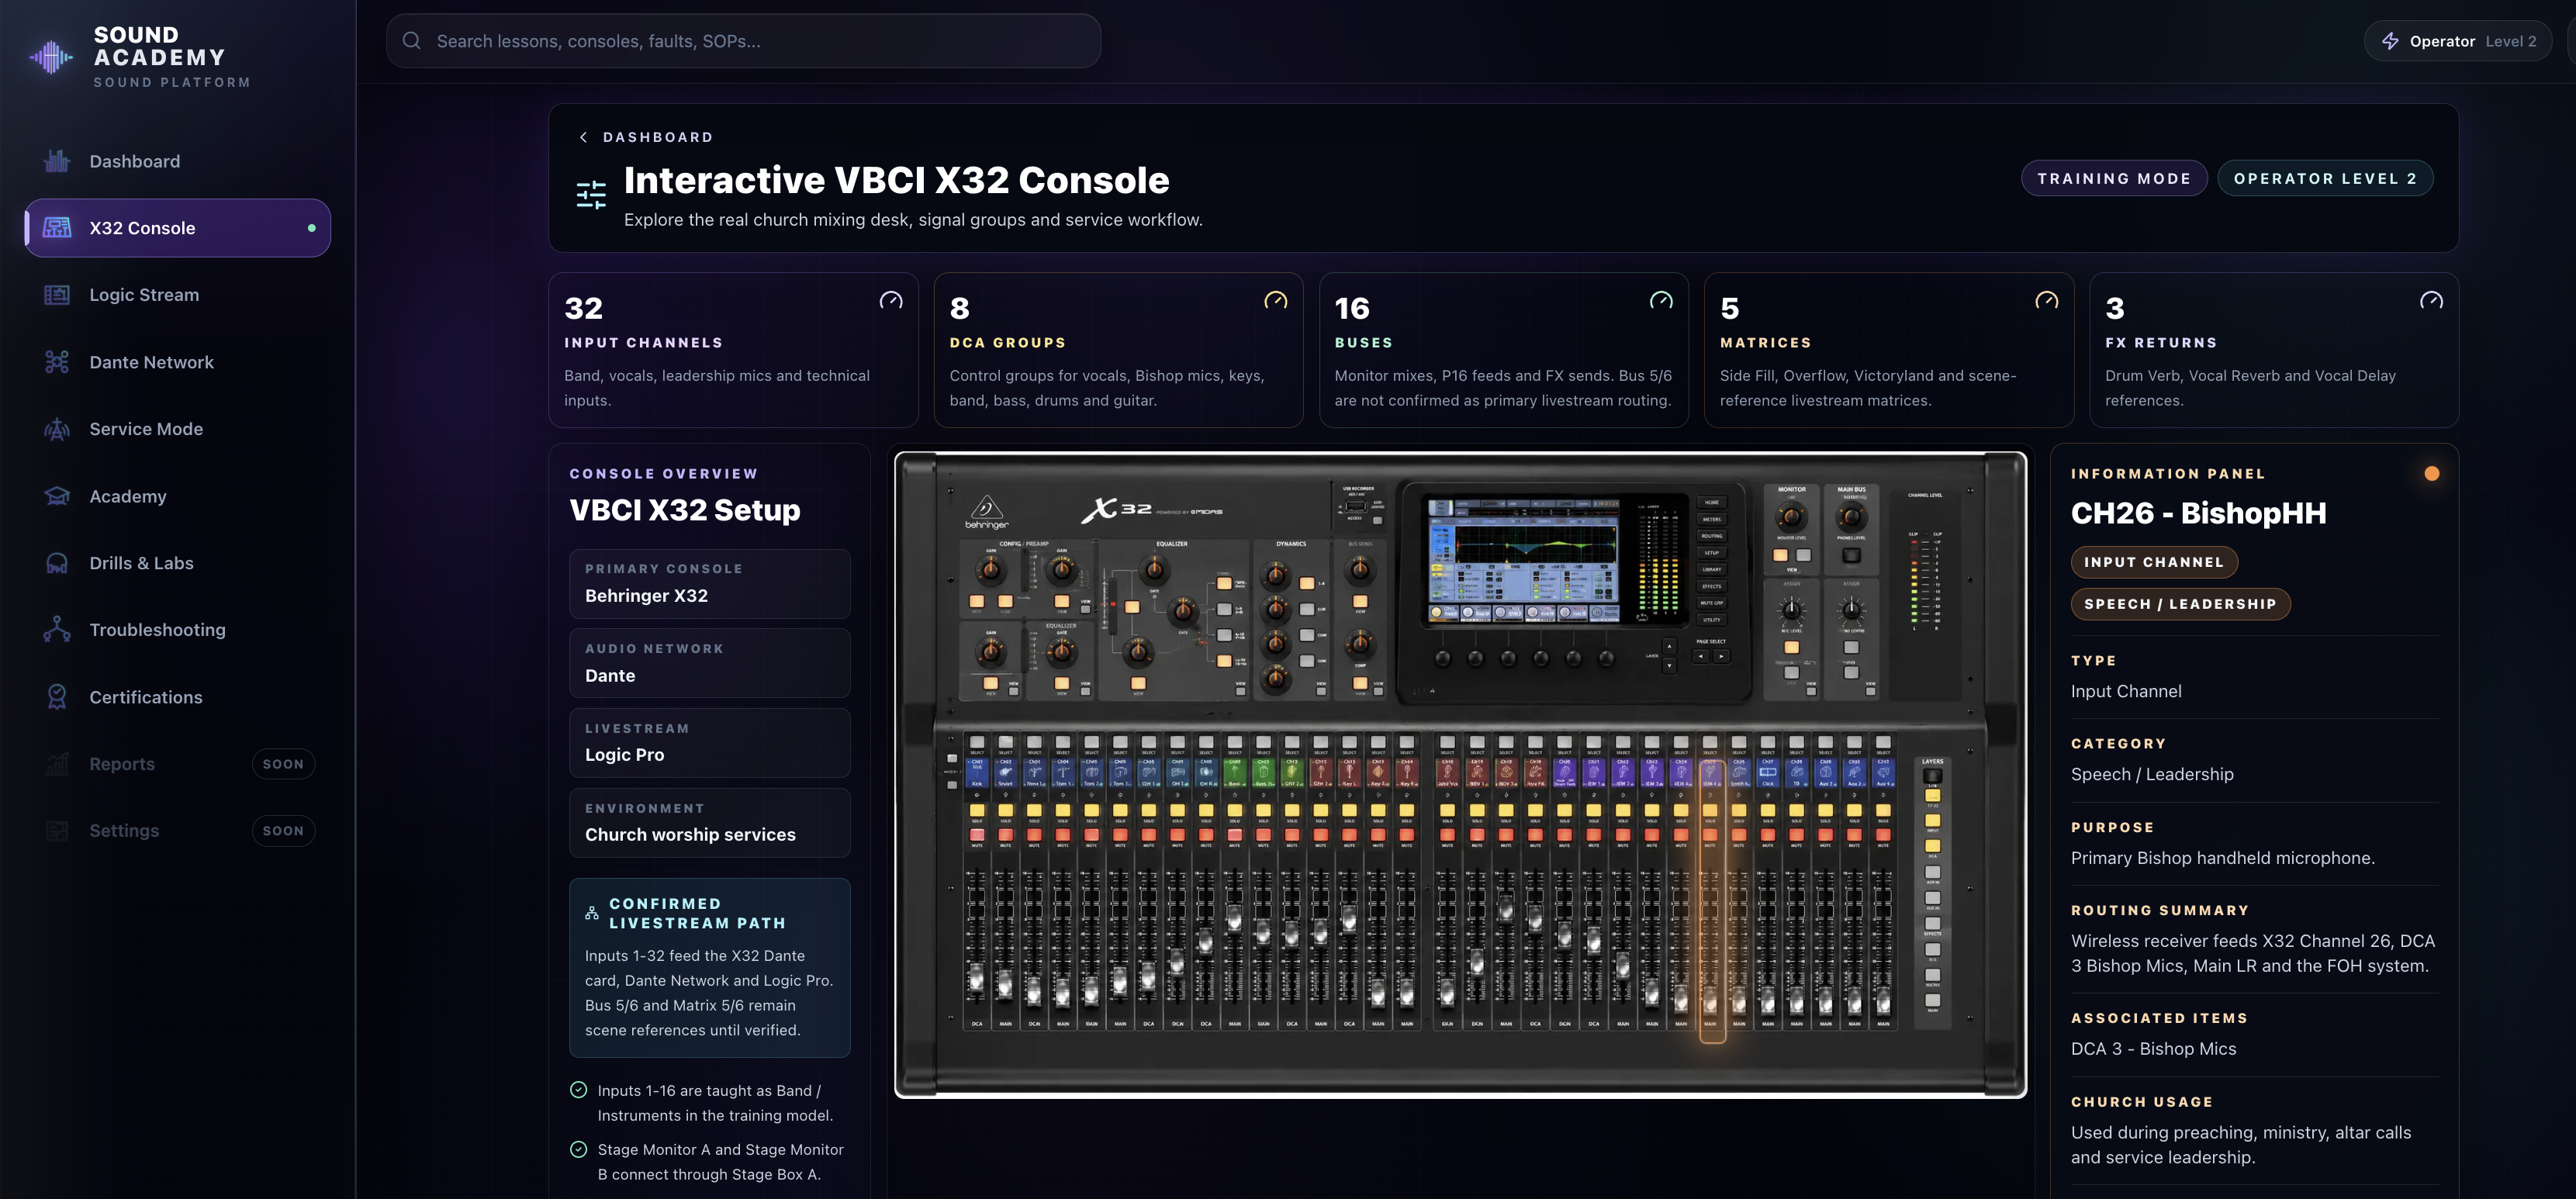Select the Snare channel scribble strip
Image resolution: width=2576 pixels, height=1199 pixels.
click(1006, 773)
